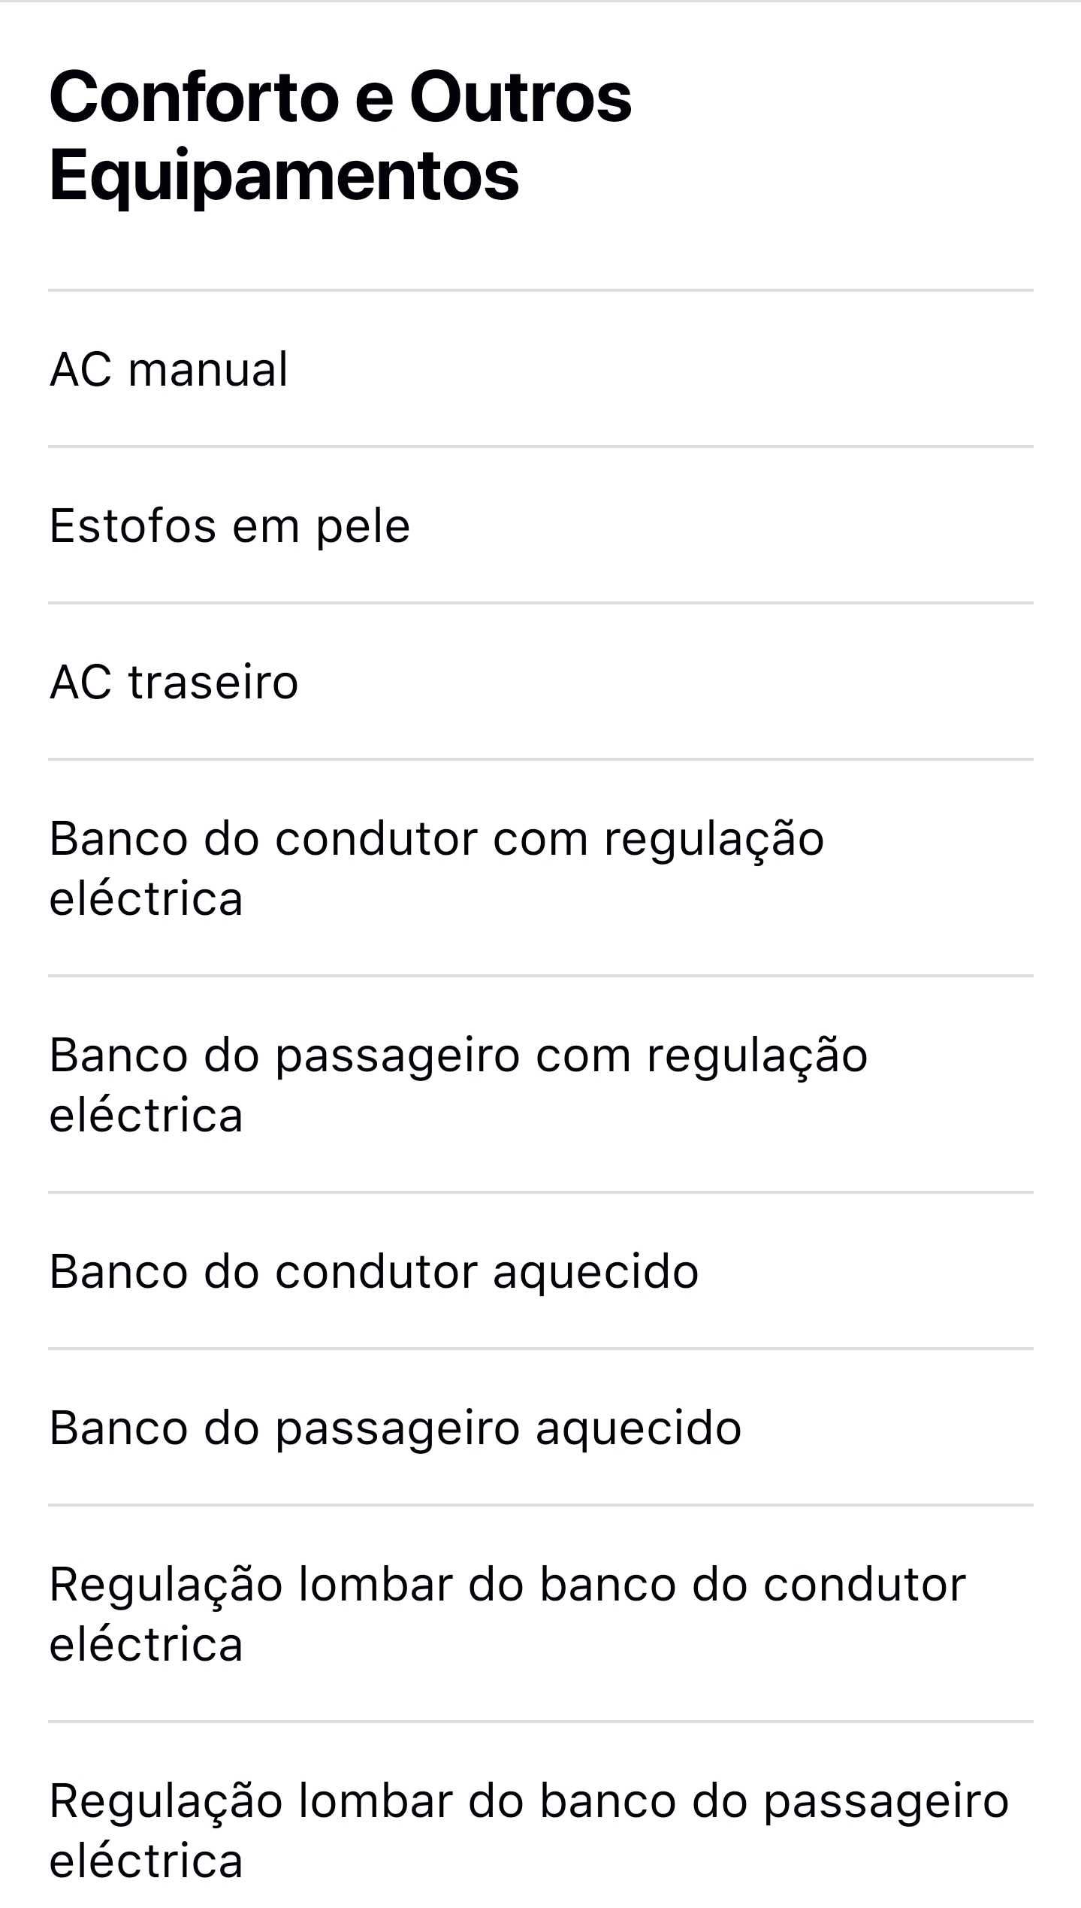Click the word Conforto in the heading

click(x=195, y=98)
